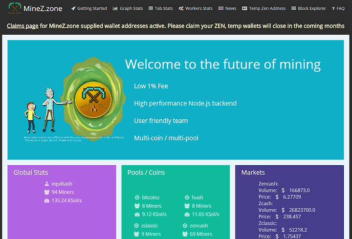The image size is (352, 239).
Task: Open the zencash pool
Action: click(198, 225)
